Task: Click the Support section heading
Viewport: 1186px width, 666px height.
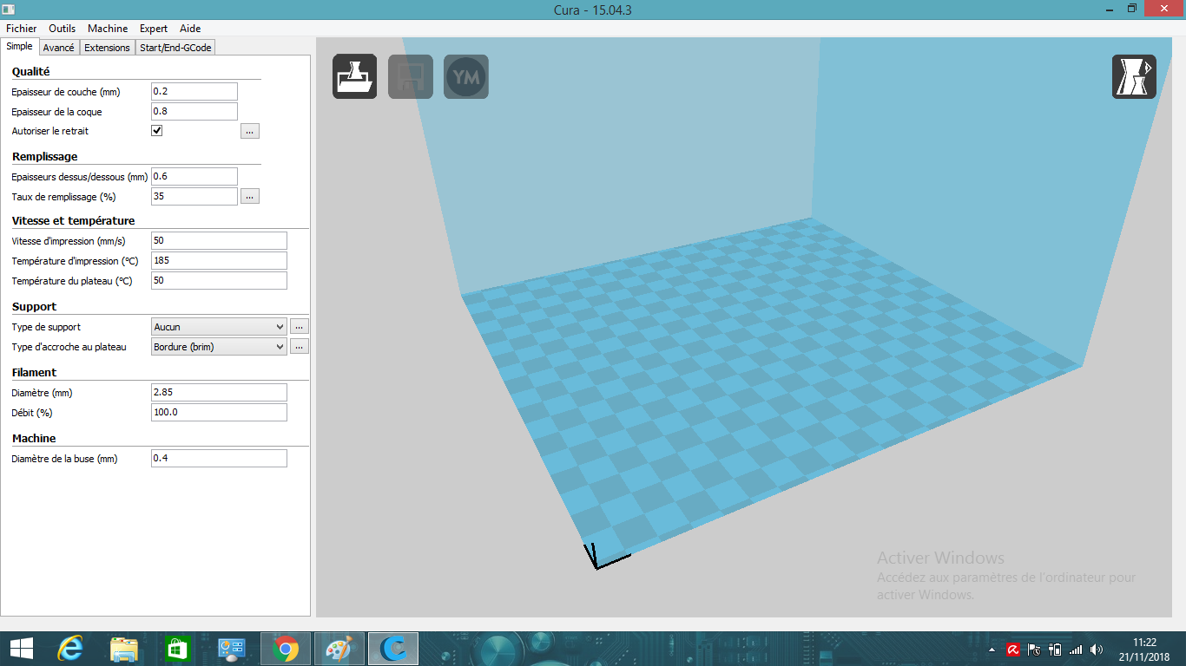Action: pos(35,307)
